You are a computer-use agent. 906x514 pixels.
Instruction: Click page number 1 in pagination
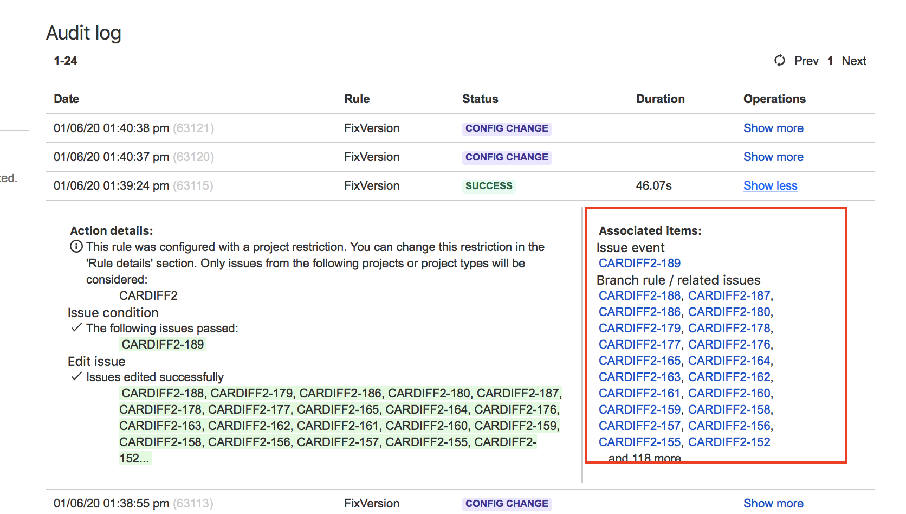point(830,61)
